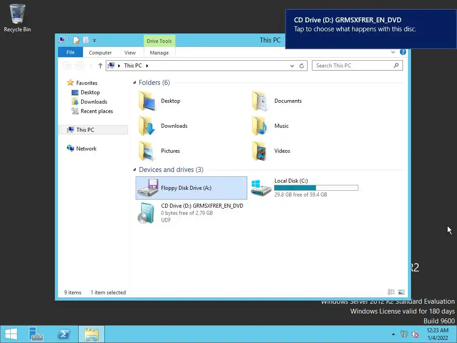Click the 'Devices and drives (3)' heading

tap(171, 169)
